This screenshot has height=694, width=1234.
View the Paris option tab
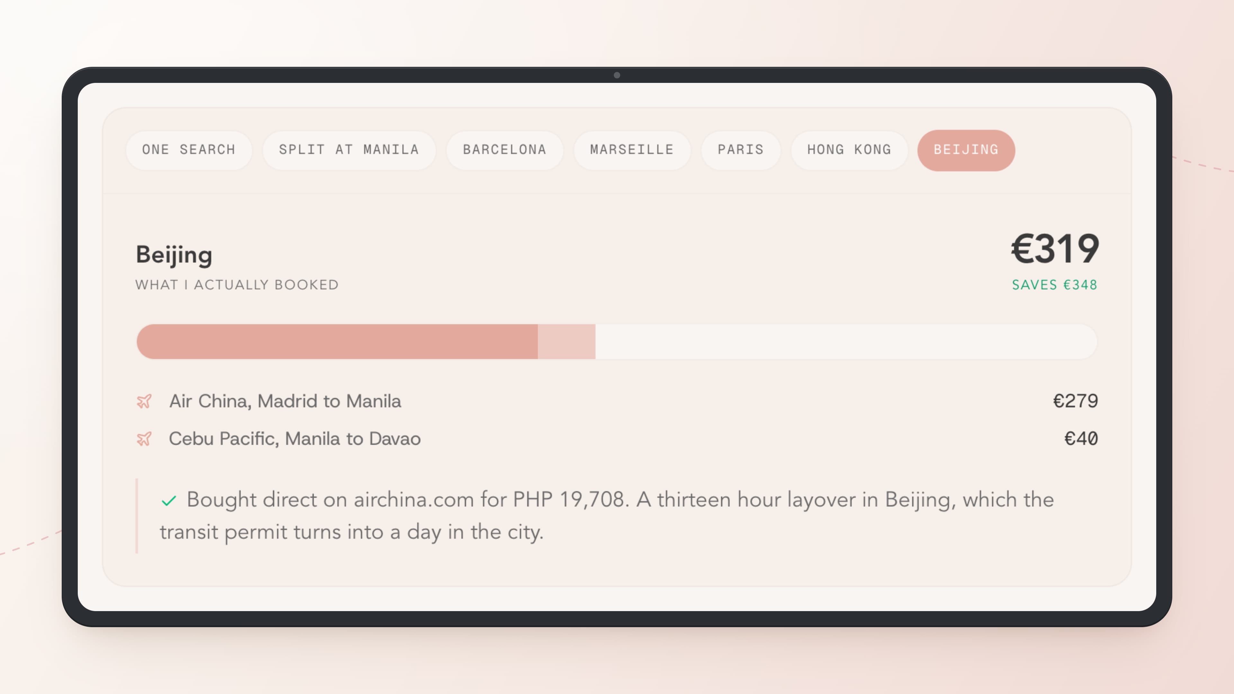point(741,150)
